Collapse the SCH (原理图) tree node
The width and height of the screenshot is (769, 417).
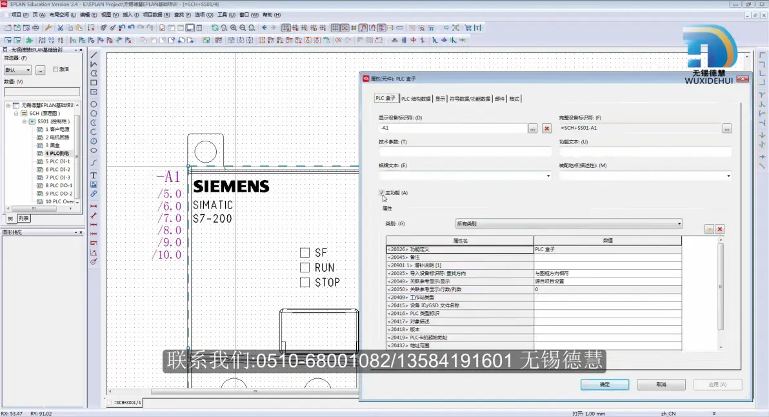(16, 114)
